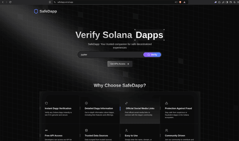Click the purple Verify button
Viewport: 239px width, 141px height.
point(152,55)
